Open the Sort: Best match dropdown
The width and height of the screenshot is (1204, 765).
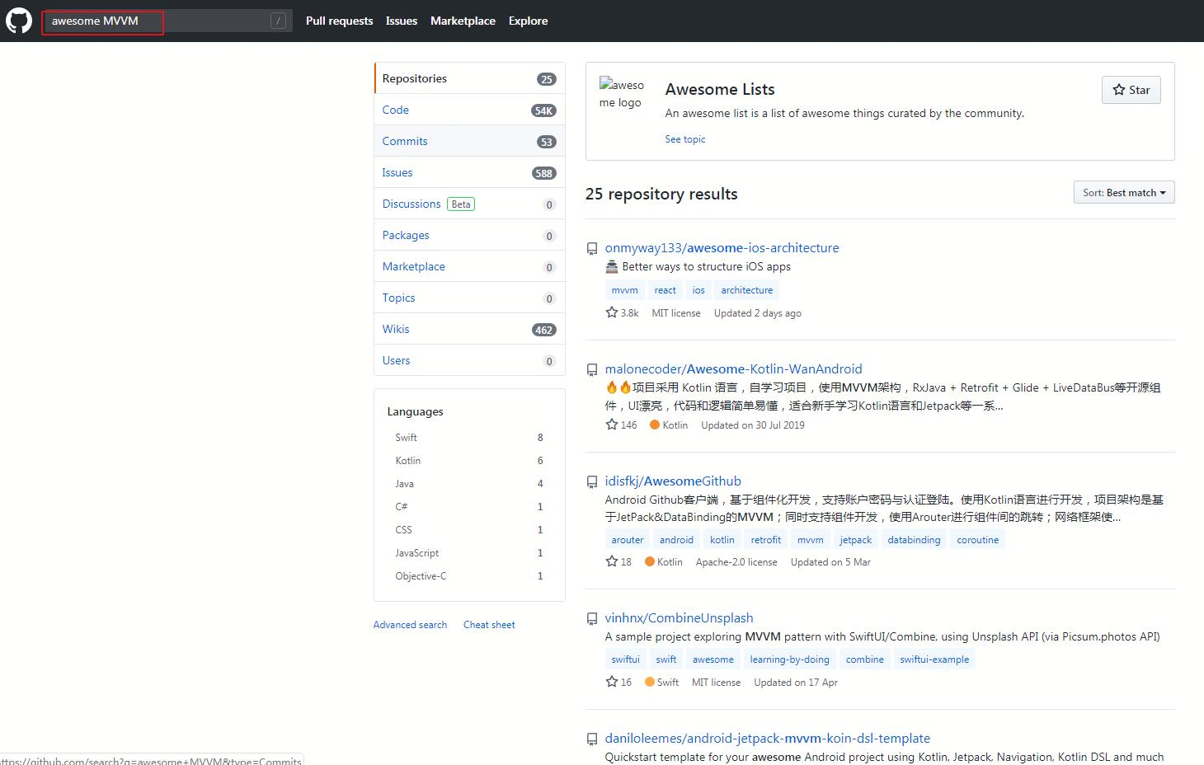click(1124, 192)
